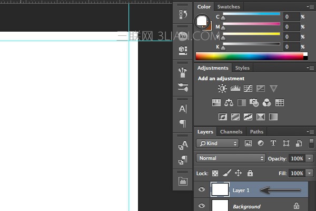Select the Background layer name

(246, 207)
